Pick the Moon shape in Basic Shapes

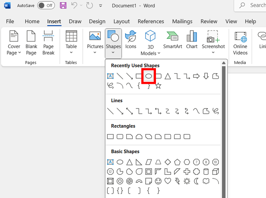196,181
